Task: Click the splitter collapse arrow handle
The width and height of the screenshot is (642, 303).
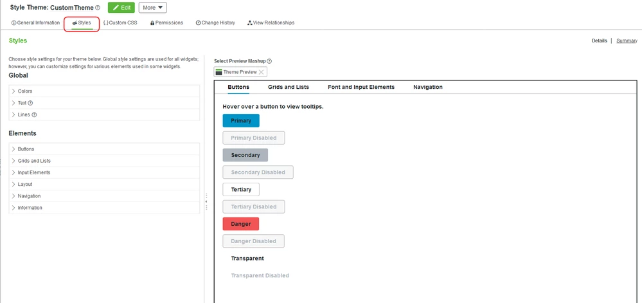Action: coord(206,202)
